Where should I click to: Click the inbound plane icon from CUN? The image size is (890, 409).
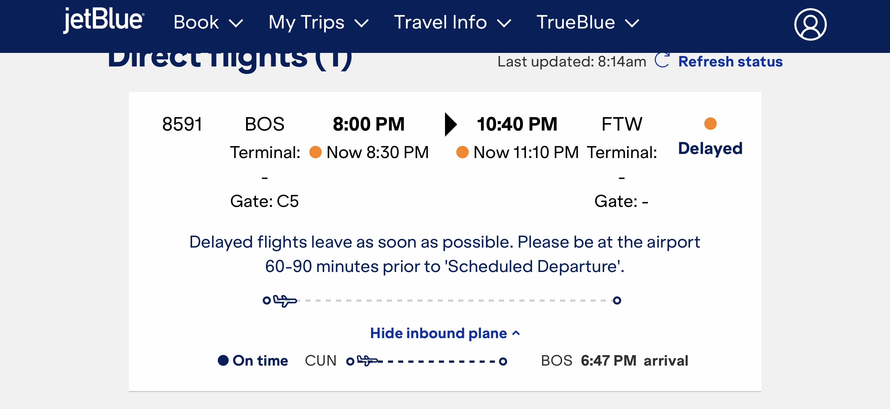point(368,361)
